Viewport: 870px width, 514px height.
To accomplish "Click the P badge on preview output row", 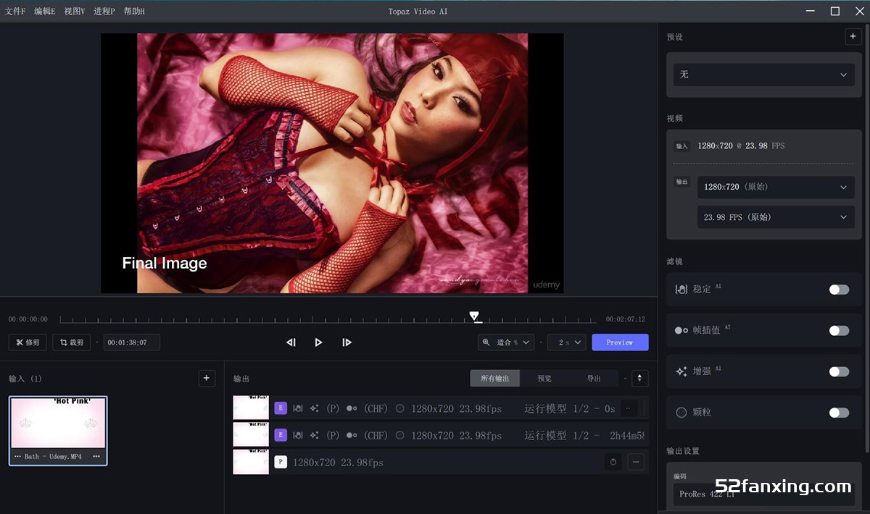I will pyautogui.click(x=281, y=462).
